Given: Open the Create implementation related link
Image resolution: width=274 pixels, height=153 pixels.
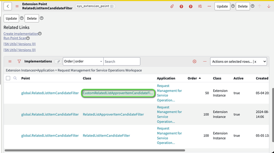Looking at the screenshot, I should point(21,34).
